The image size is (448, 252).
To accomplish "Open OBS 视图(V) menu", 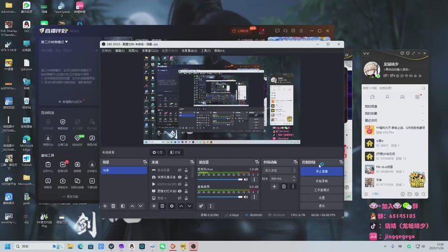I will tap(133, 50).
